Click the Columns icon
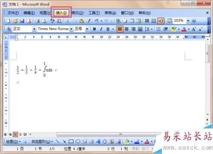This screenshot has height=154, width=213. coord(147,21)
